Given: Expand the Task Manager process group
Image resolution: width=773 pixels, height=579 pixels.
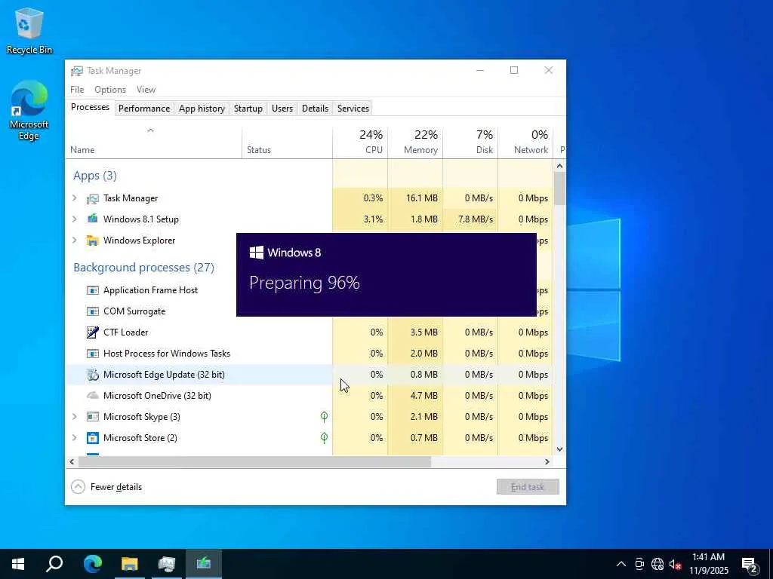Looking at the screenshot, I should (75, 198).
